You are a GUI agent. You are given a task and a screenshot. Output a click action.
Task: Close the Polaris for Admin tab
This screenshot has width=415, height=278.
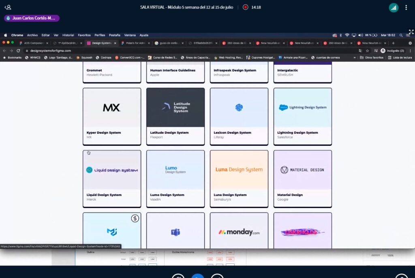pyautogui.click(x=149, y=43)
